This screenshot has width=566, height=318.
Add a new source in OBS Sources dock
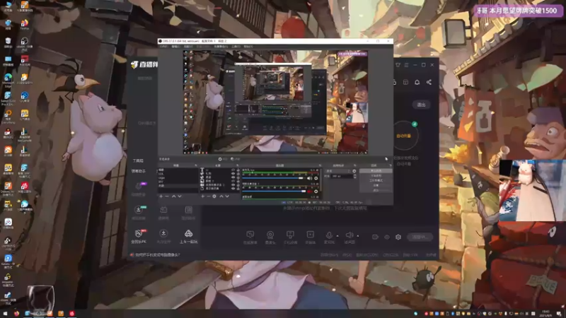tap(203, 196)
